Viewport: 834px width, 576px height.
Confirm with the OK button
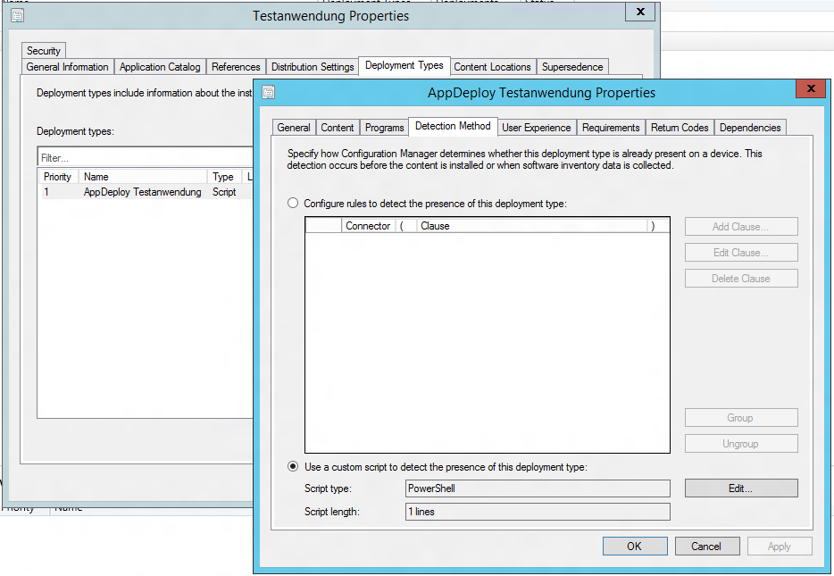(635, 547)
